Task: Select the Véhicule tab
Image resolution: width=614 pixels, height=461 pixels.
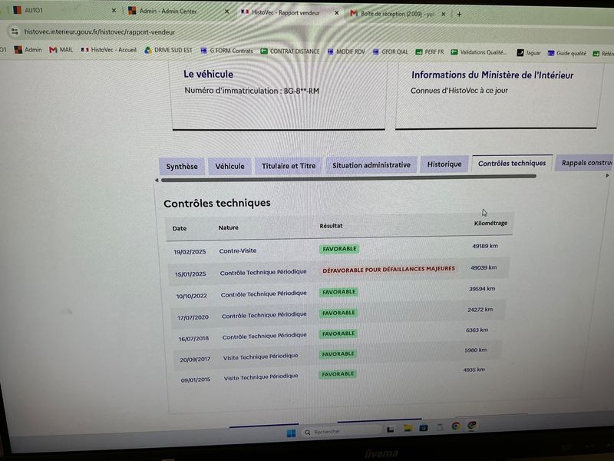Action: (229, 166)
